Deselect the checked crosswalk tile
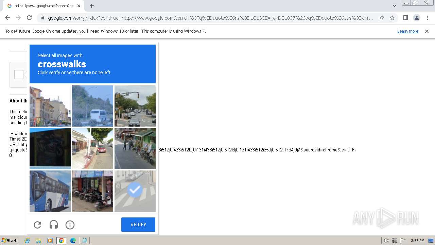435x245 pixels. pos(135,191)
